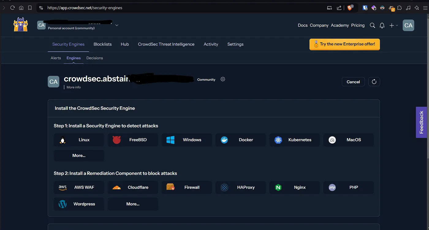Image resolution: width=429 pixels, height=230 pixels.
Task: Click the CA avatar beside the engine name
Action: (x=54, y=82)
